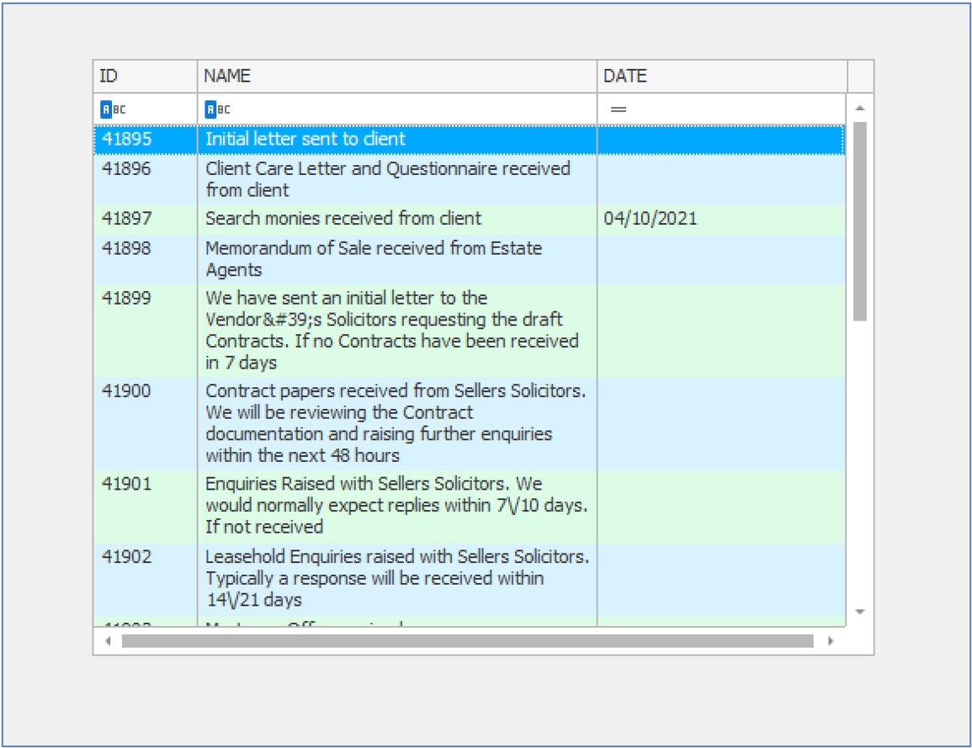Click the DATE equals filter icon
This screenshot has width=972, height=748.
pos(619,109)
